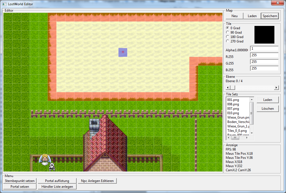The width and height of the screenshot is (286, 193).
Task: Select 001.png in the tile set list
Action: pyautogui.click(x=233, y=100)
